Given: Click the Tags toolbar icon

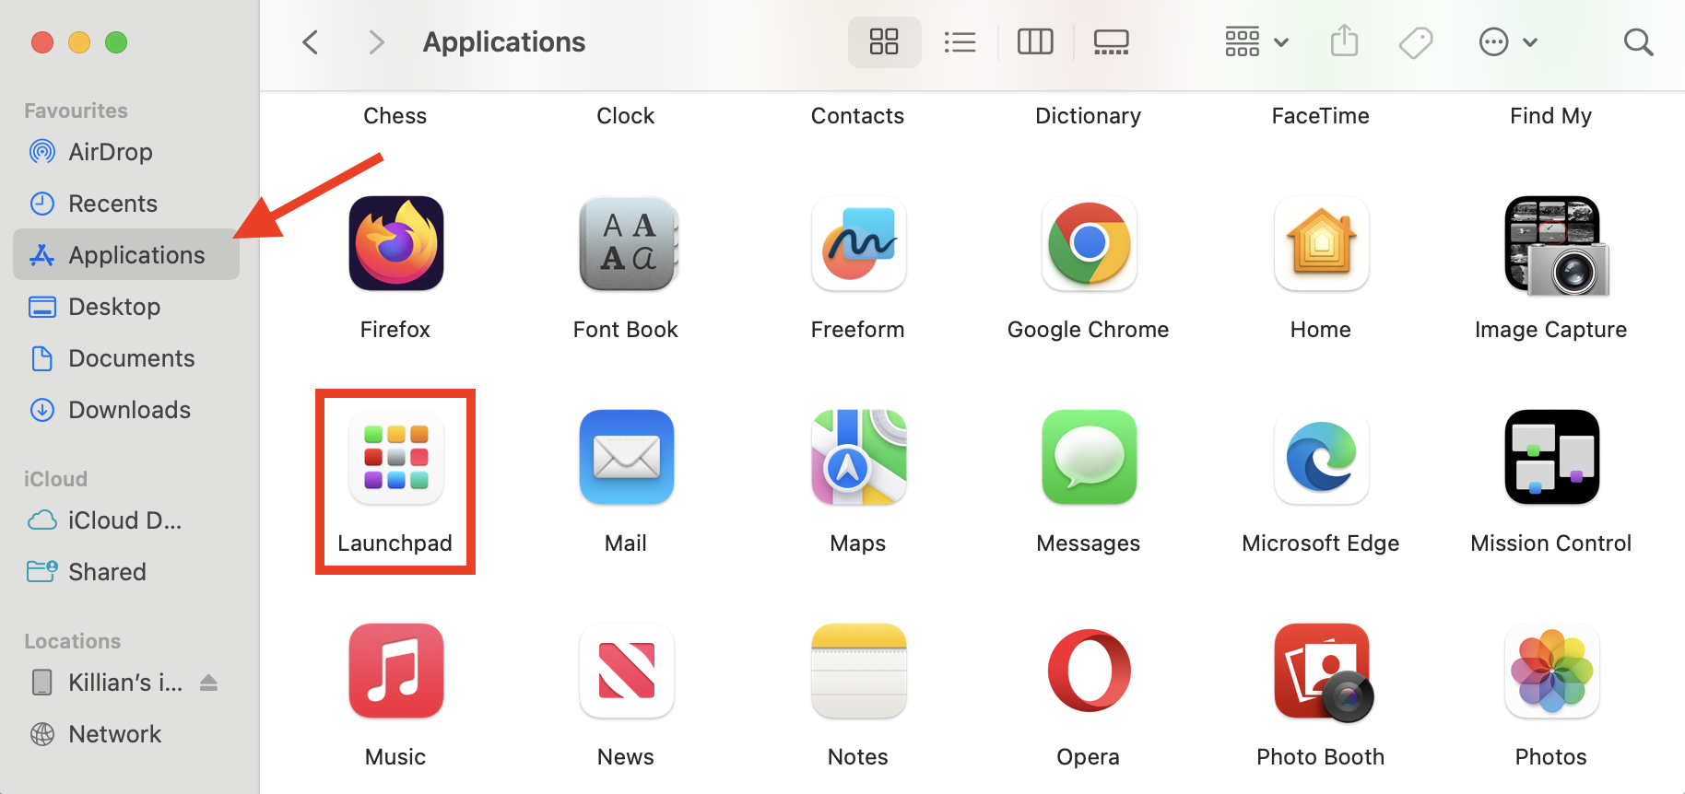Looking at the screenshot, I should (1416, 41).
